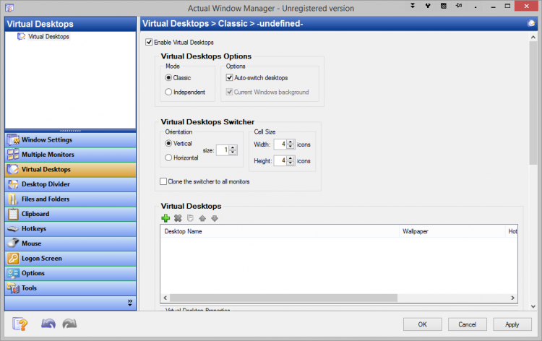Move the desktop up with the up arrow icon
This screenshot has height=341, width=542.
pyautogui.click(x=202, y=218)
